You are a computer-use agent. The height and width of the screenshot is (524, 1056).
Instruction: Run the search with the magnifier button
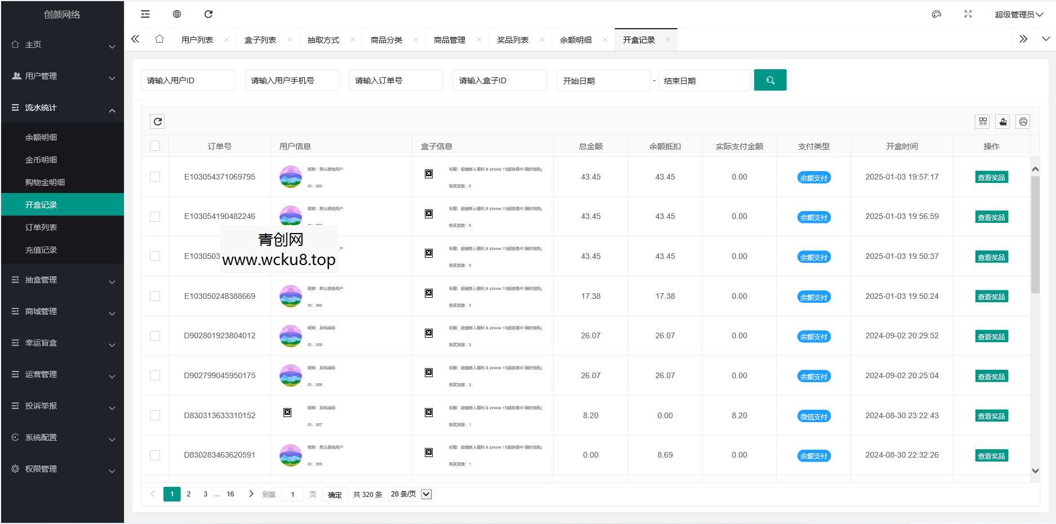(x=770, y=80)
